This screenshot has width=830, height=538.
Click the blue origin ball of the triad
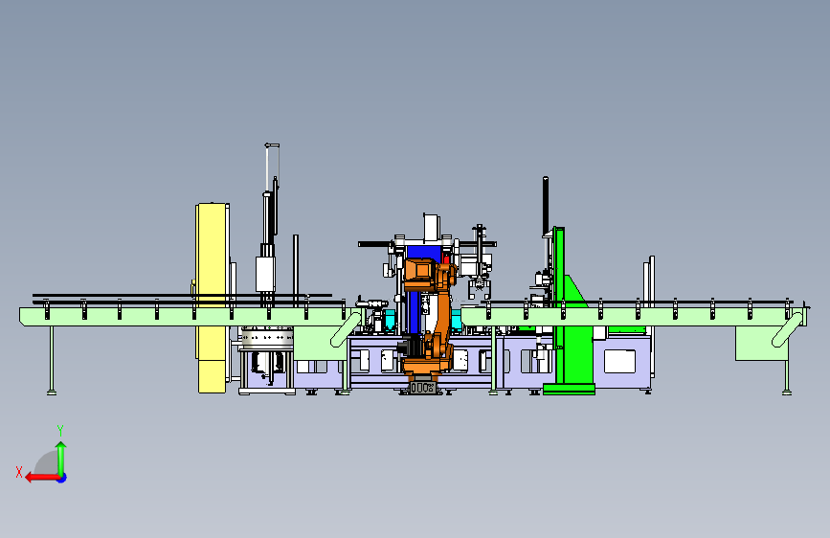pos(62,478)
